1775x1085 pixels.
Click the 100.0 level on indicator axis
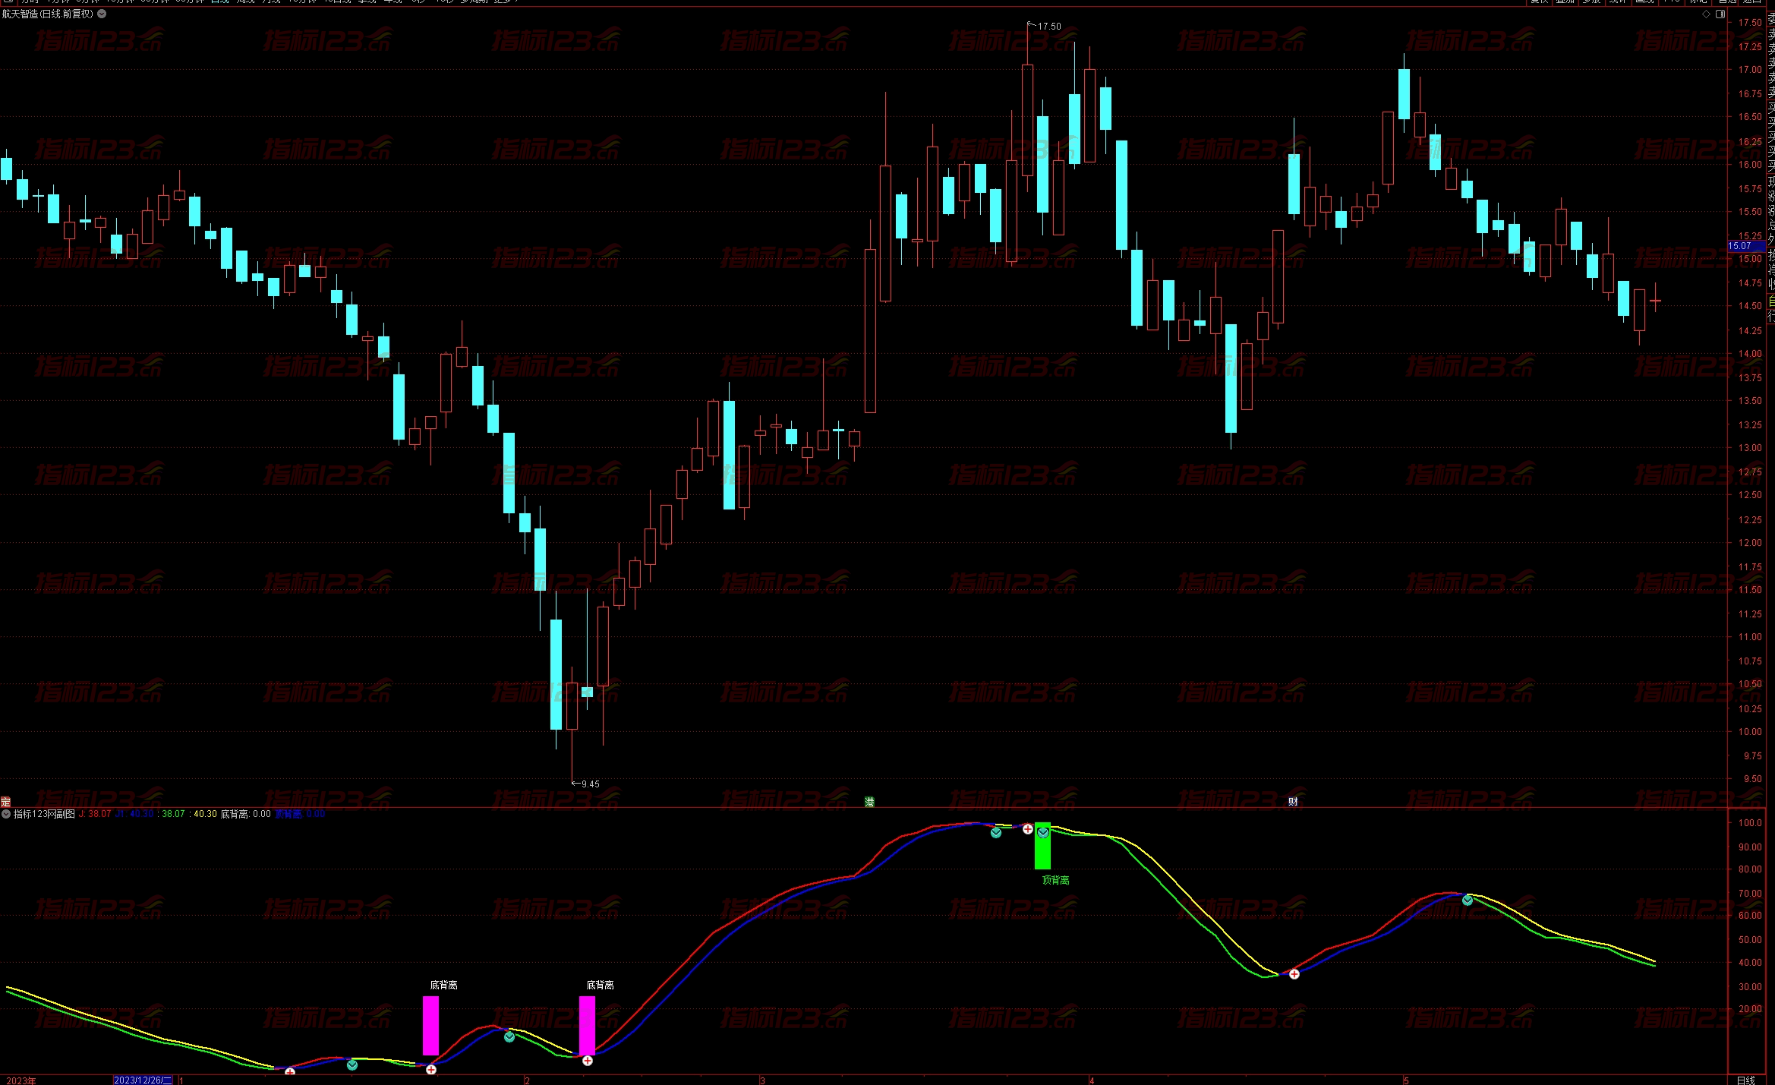pyautogui.click(x=1750, y=823)
